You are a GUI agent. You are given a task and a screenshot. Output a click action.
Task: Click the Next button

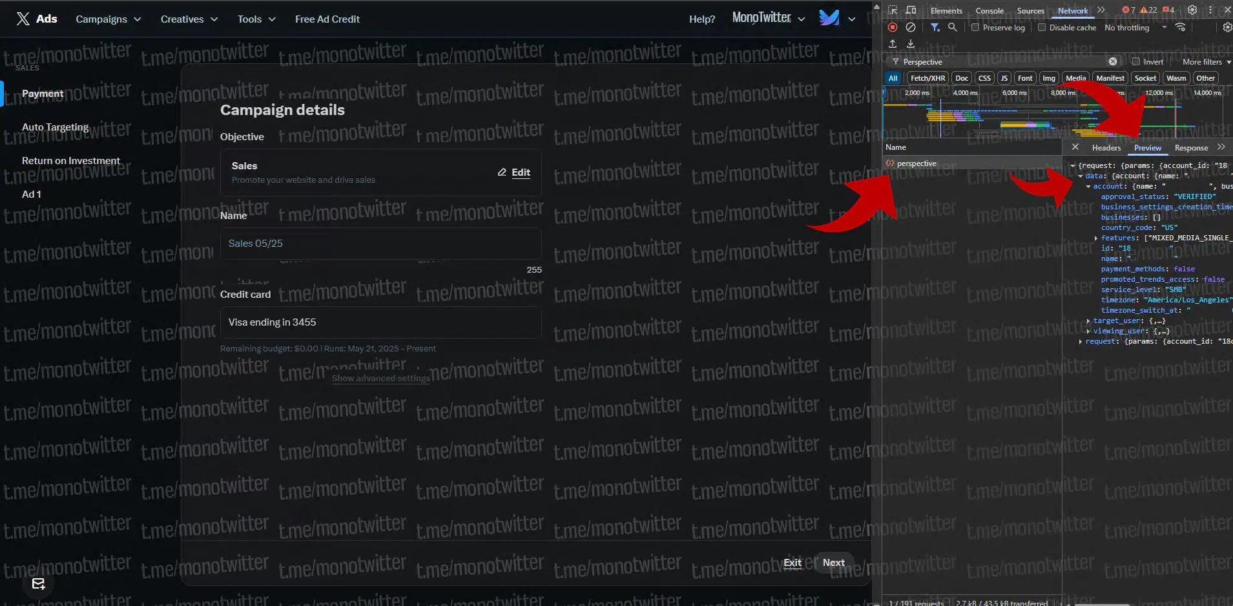pyautogui.click(x=833, y=563)
